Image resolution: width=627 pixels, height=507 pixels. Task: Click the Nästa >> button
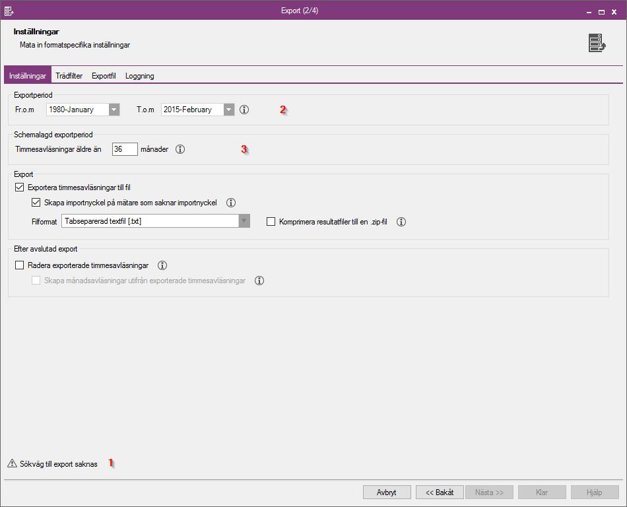click(x=489, y=492)
